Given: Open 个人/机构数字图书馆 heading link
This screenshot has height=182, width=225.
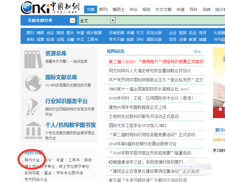Looking at the screenshot, I should click(70, 125).
